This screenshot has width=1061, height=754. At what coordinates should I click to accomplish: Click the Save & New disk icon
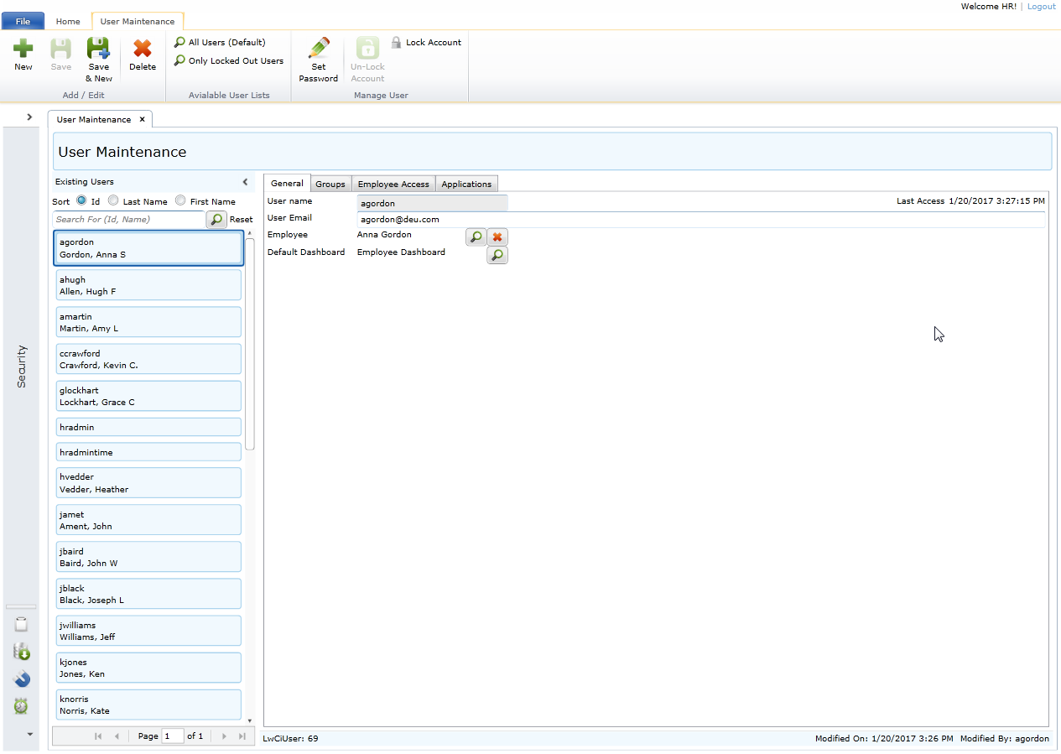[98, 49]
